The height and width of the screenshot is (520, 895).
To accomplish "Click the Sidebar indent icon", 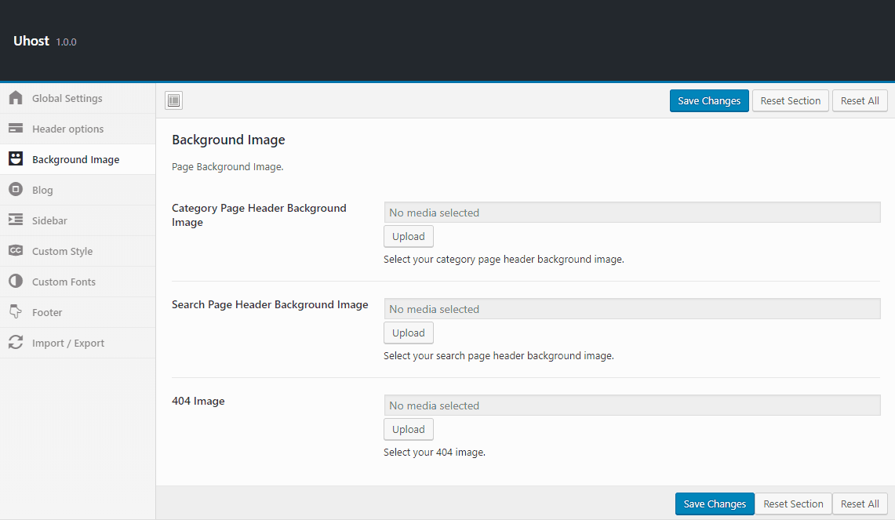I will (x=16, y=220).
